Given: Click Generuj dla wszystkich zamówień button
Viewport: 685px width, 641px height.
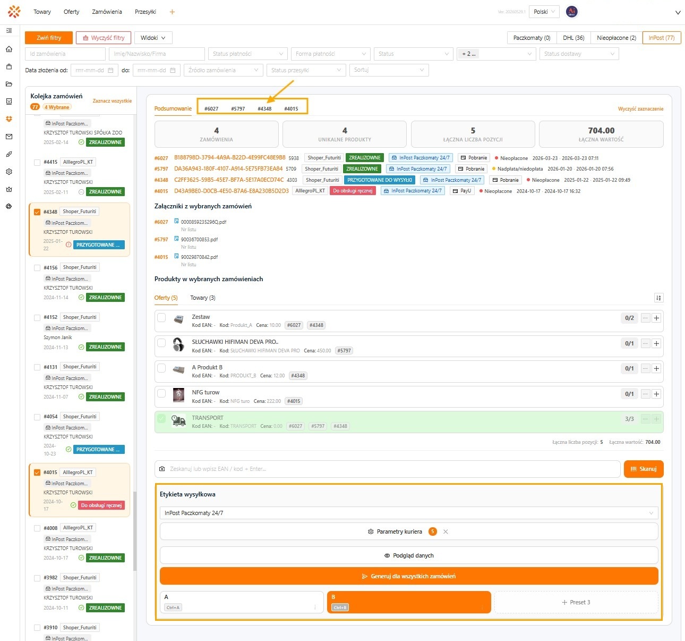Looking at the screenshot, I should pos(409,576).
